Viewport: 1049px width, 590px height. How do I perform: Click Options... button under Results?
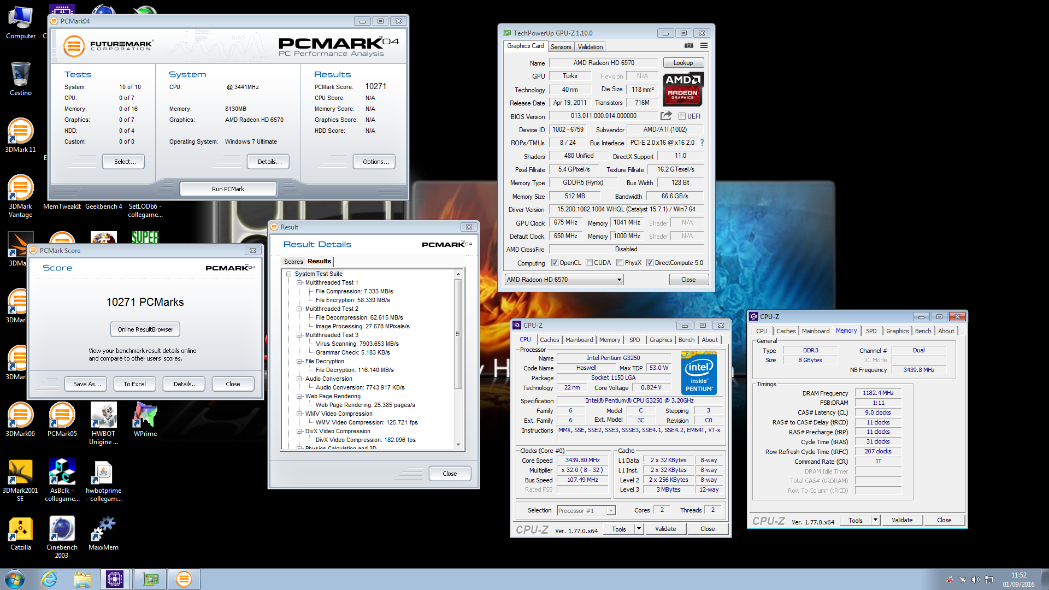click(374, 162)
